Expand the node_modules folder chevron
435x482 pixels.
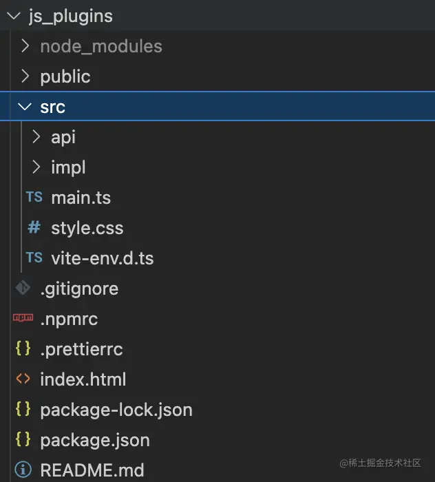pos(25,46)
